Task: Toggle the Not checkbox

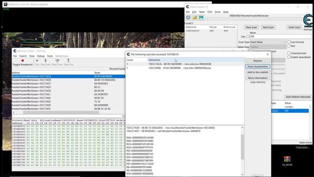Action: click(x=289, y=46)
